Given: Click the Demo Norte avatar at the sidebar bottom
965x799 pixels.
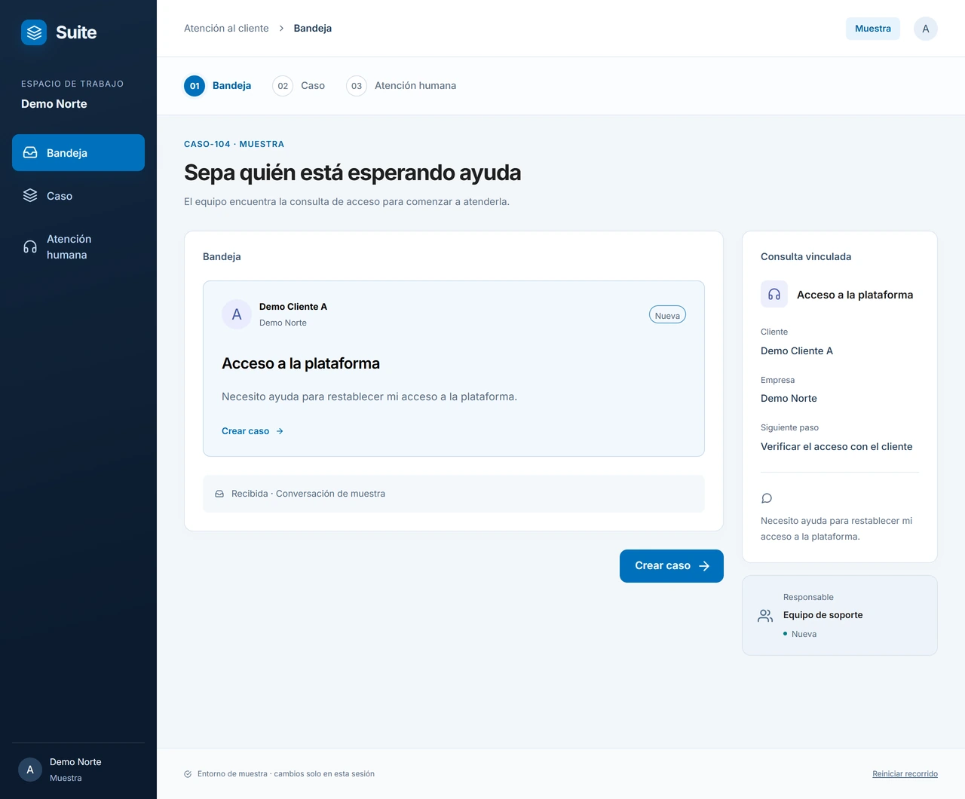Looking at the screenshot, I should tap(30, 770).
